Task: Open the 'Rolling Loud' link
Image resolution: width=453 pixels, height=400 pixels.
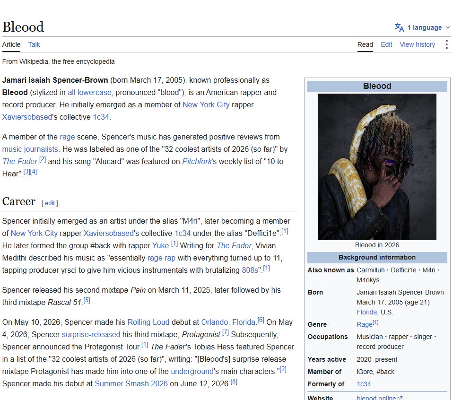Action: point(148,322)
